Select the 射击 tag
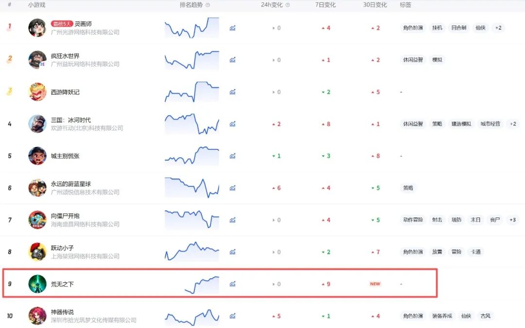 click(437, 220)
